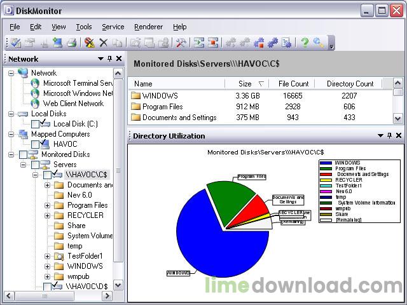
Task: Click the green question mark help icon
Action: 305,43
